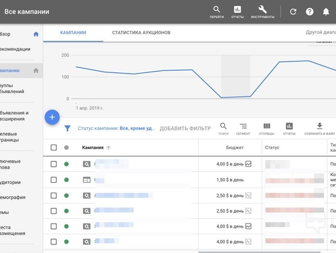This screenshot has width=336, height=253.
Task: Click the blue home icon beside Обзор
Action: pyautogui.click(x=36, y=34)
